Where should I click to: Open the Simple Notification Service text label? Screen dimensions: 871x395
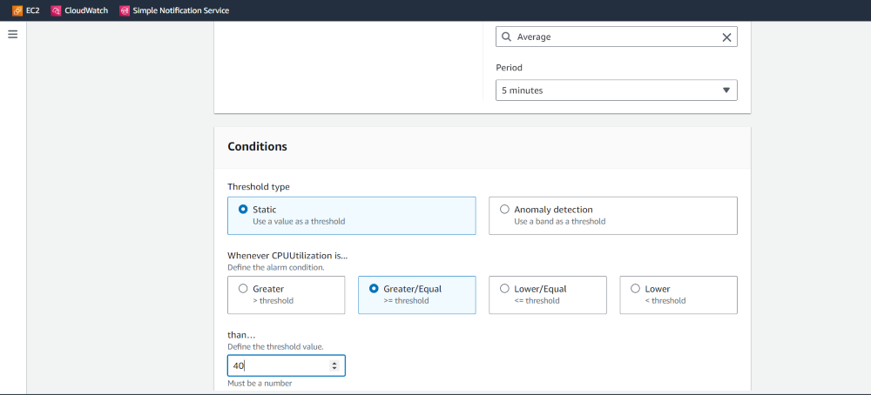point(180,10)
